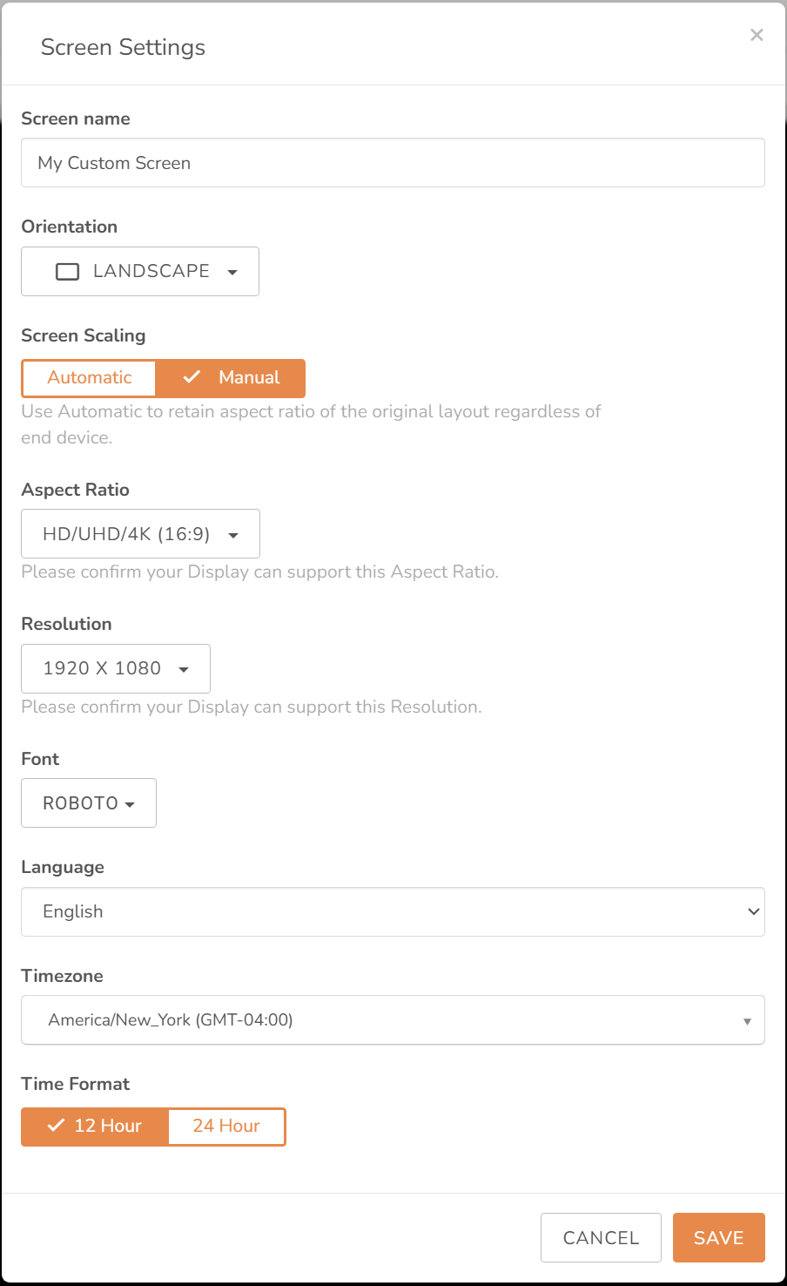Open the Orientation LANDSCAPE dropdown

pyautogui.click(x=140, y=271)
